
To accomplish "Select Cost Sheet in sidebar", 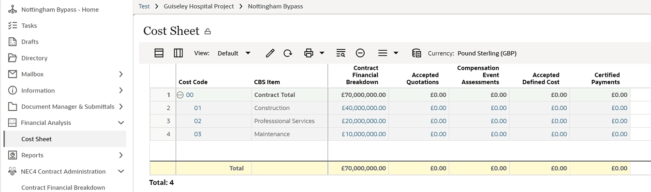I will (x=65, y=139).
